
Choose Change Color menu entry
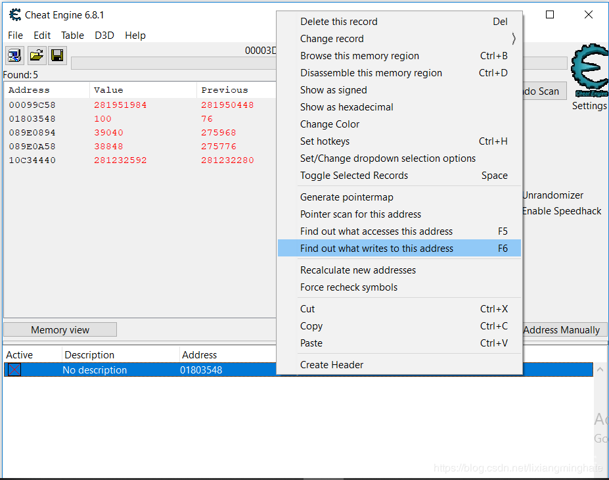[399, 124]
